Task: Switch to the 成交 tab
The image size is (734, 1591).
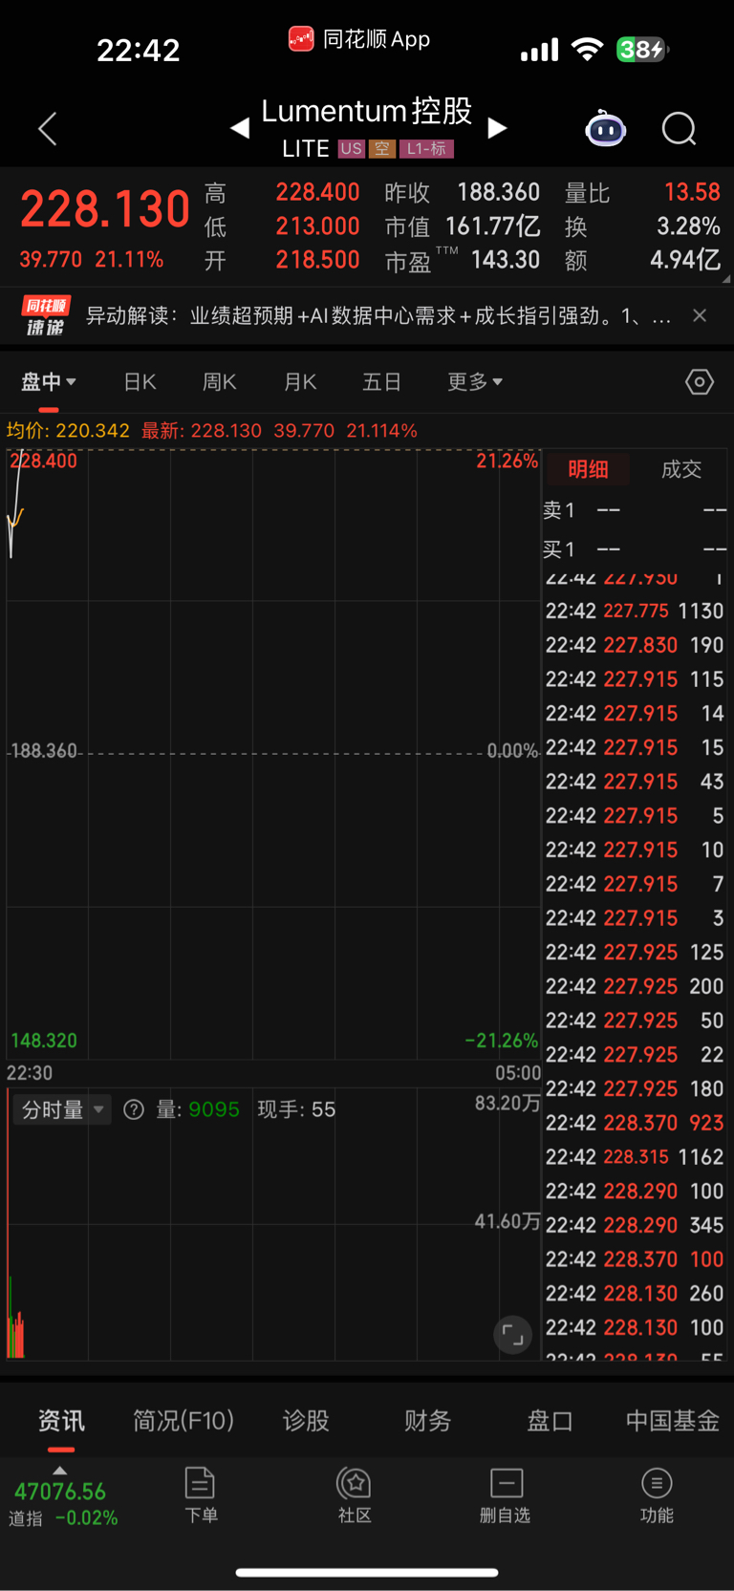Action: [681, 469]
